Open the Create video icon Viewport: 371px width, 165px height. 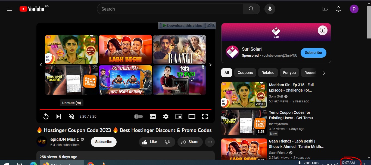coord(325,9)
